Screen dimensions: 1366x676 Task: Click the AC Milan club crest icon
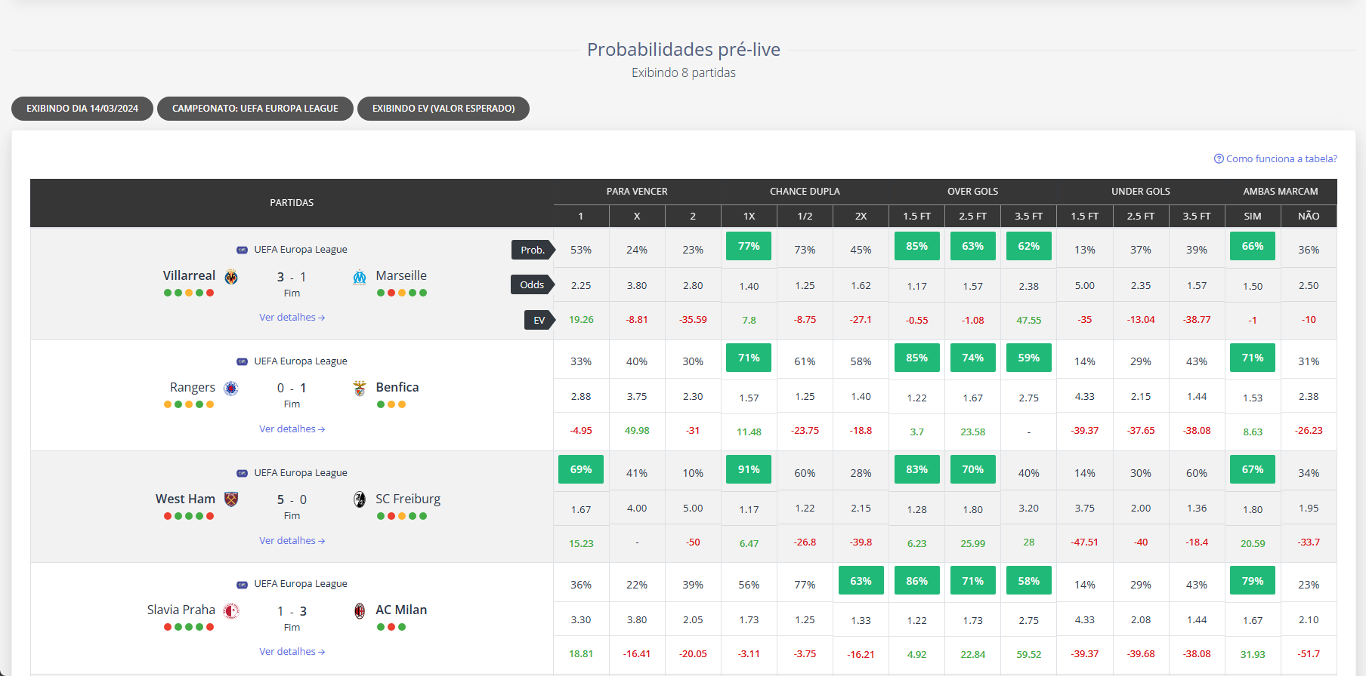[360, 610]
